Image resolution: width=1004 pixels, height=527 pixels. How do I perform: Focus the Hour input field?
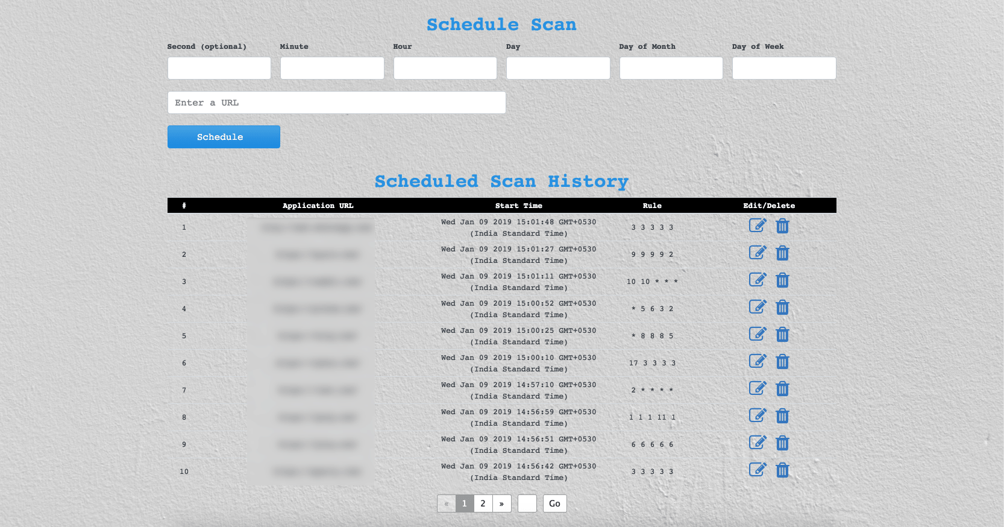point(445,68)
